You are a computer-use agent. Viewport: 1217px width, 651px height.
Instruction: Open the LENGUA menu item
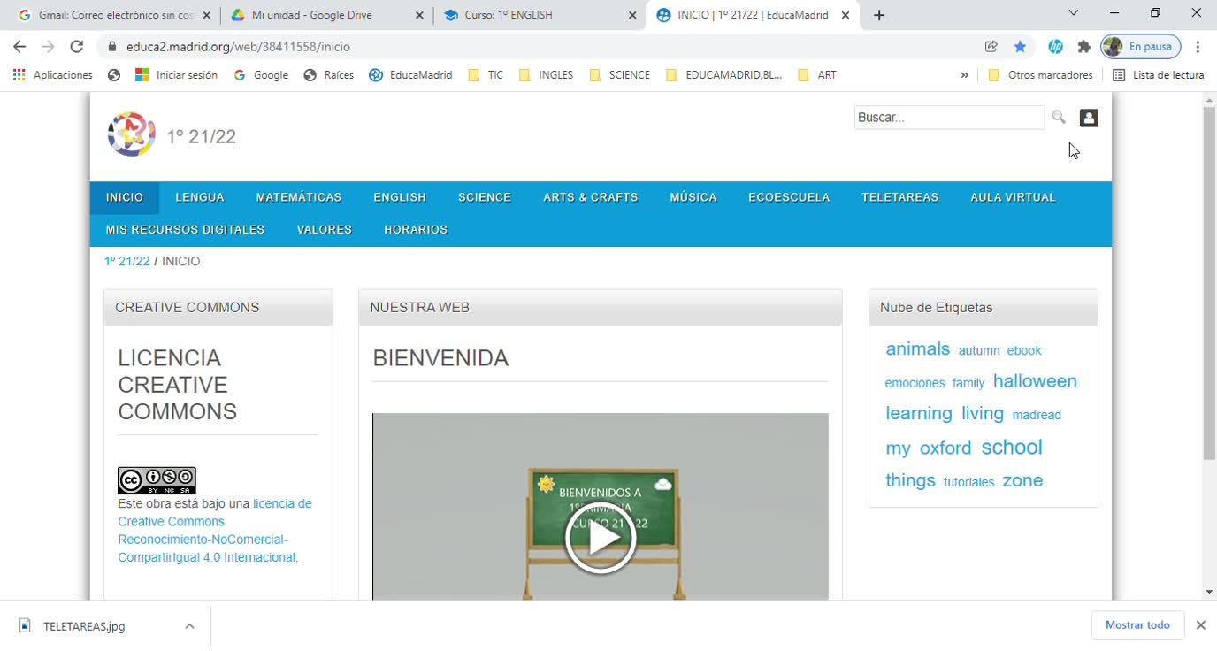point(200,197)
